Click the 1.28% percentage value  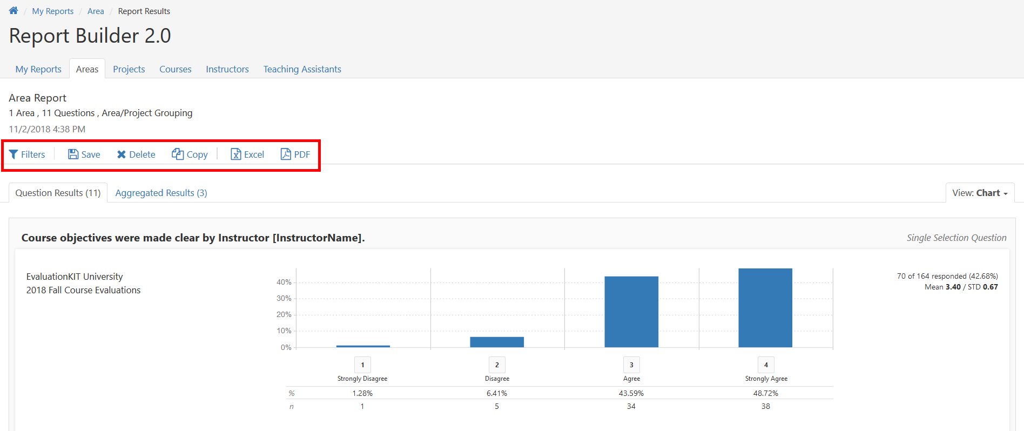362,393
